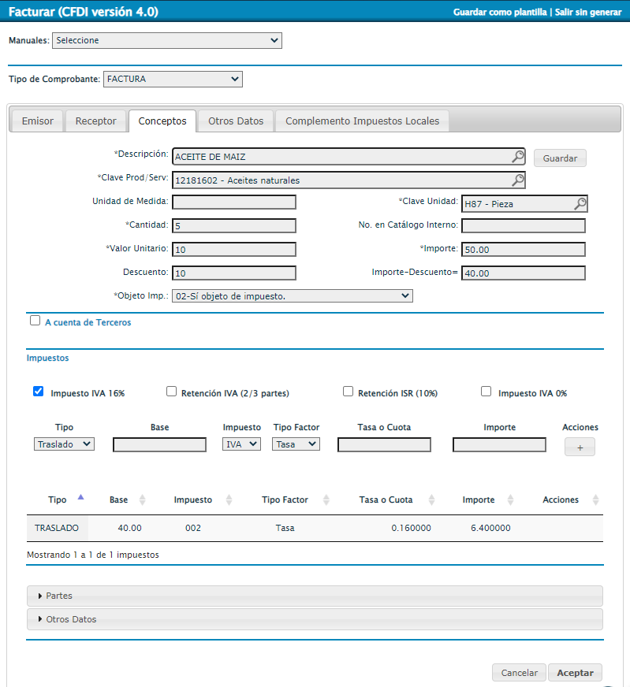Screen dimensions: 630x687
Task: Click the Cancelar button
Action: [519, 673]
